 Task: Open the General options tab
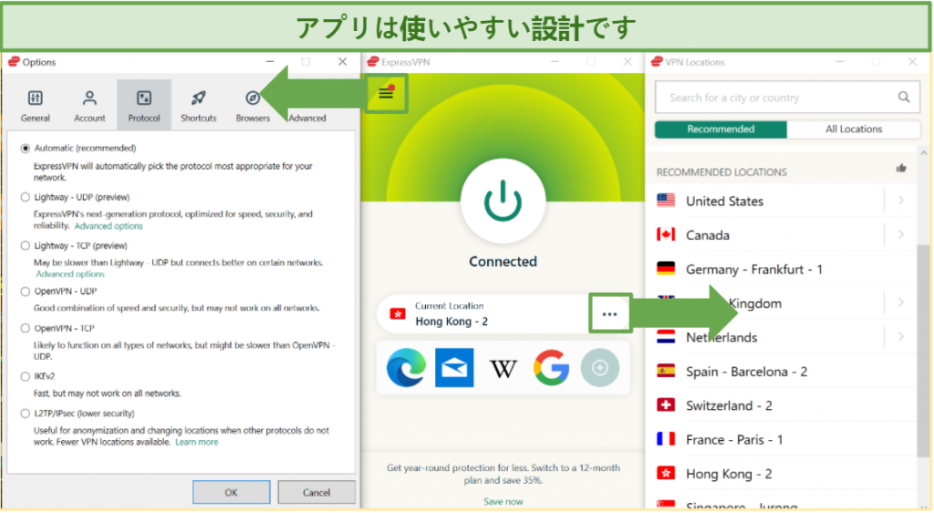[36, 106]
